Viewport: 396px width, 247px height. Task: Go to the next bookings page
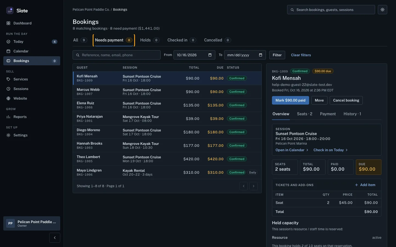tap(254, 186)
